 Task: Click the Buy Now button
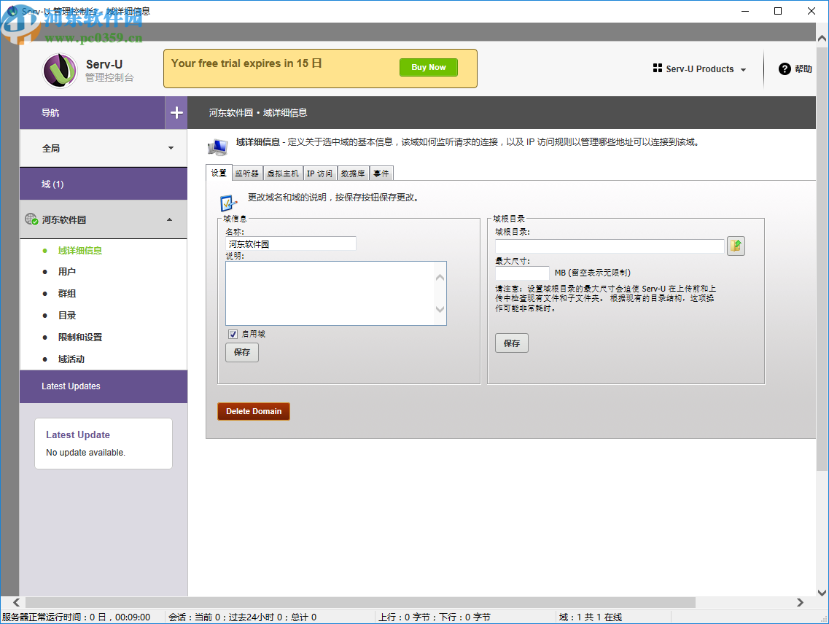tap(429, 67)
